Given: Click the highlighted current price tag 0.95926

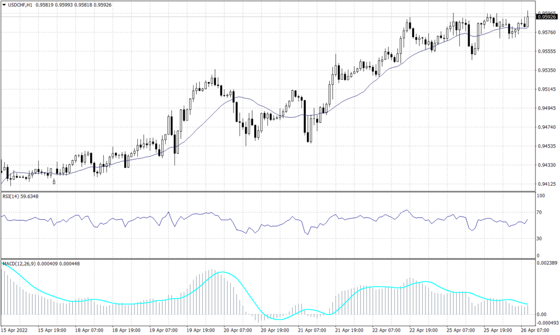Looking at the screenshot, I should tap(547, 17).
